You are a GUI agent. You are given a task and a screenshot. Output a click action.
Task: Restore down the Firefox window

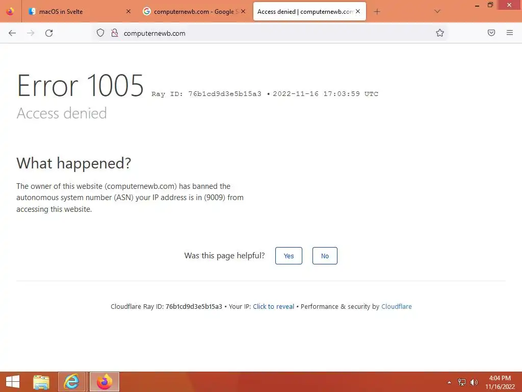click(490, 5)
